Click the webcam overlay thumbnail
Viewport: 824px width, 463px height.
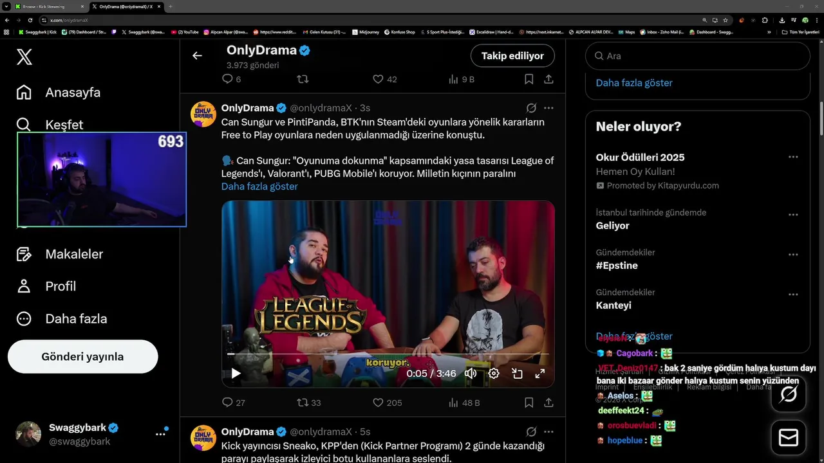pos(102,179)
